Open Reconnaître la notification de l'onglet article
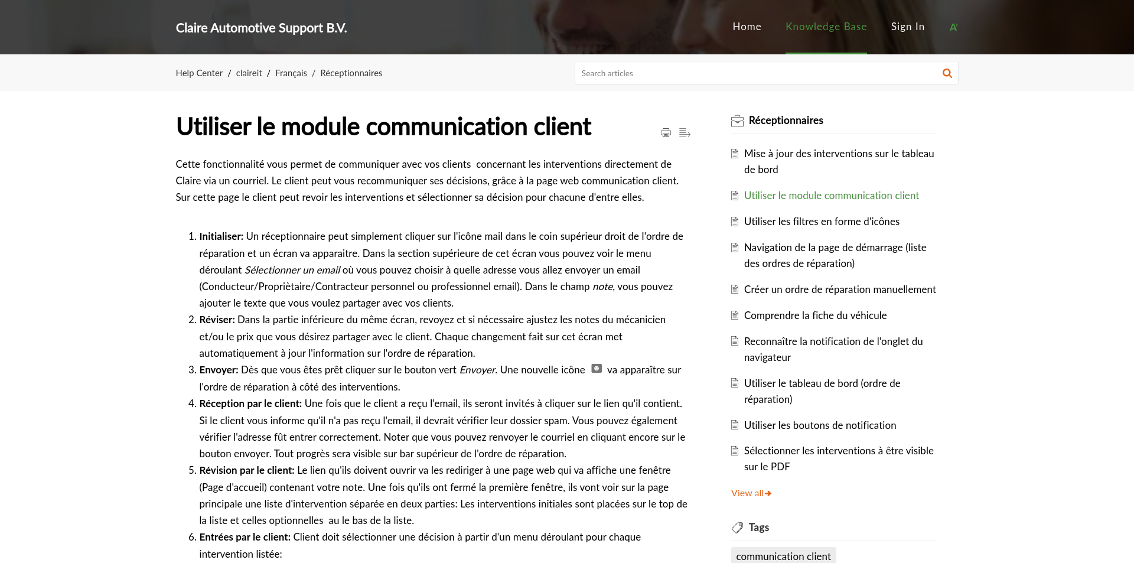The image size is (1134, 563). point(833,349)
